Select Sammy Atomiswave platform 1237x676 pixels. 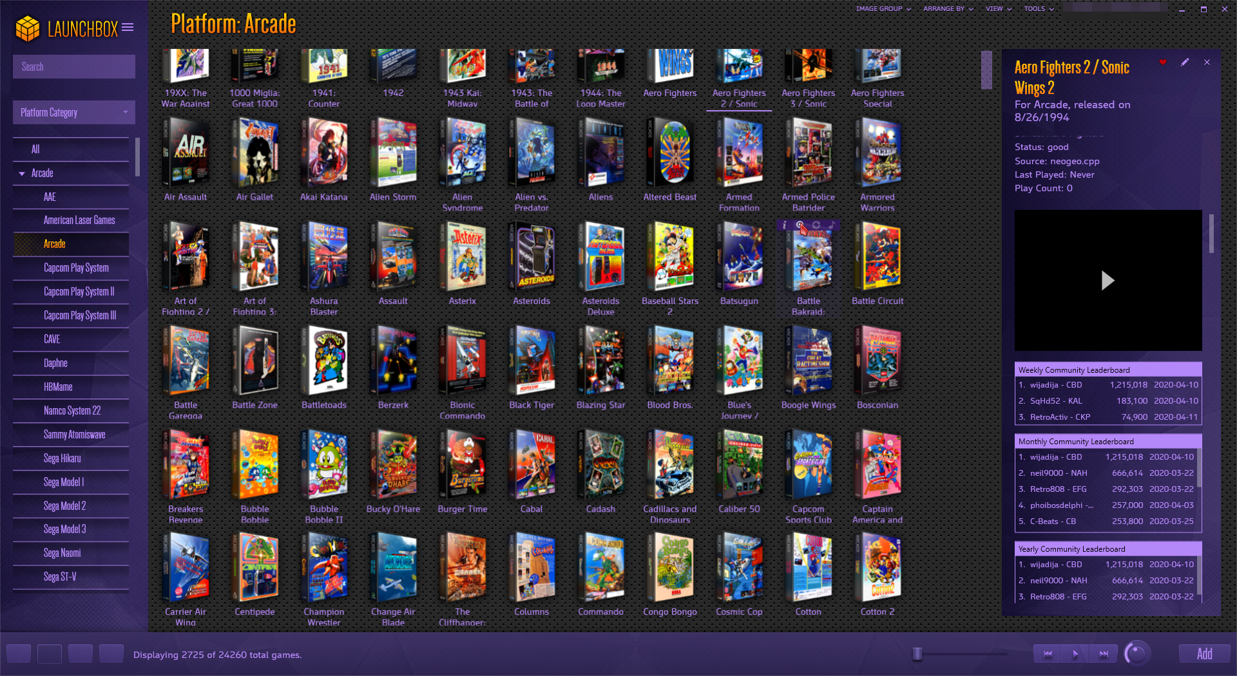(71, 435)
